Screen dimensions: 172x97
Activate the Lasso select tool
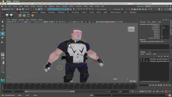[x=3, y=26]
